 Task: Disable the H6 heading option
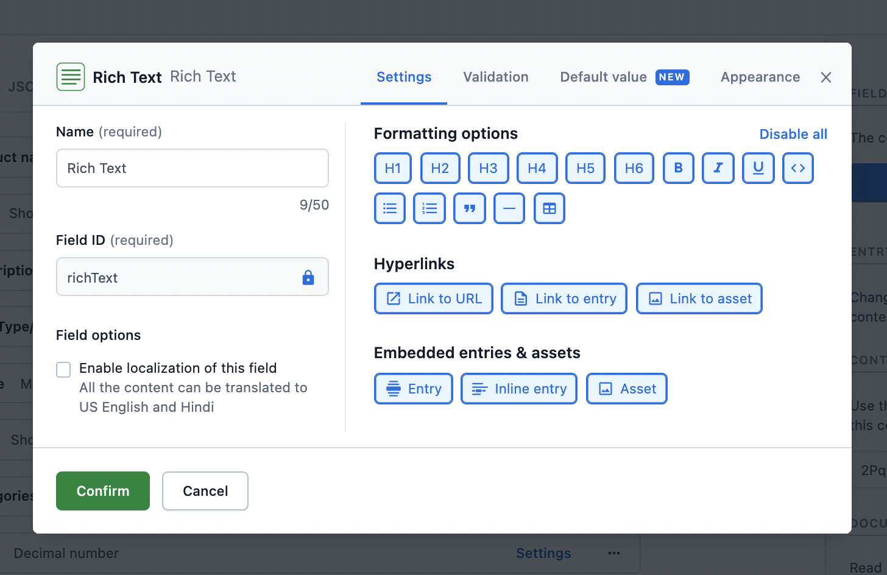(x=634, y=168)
